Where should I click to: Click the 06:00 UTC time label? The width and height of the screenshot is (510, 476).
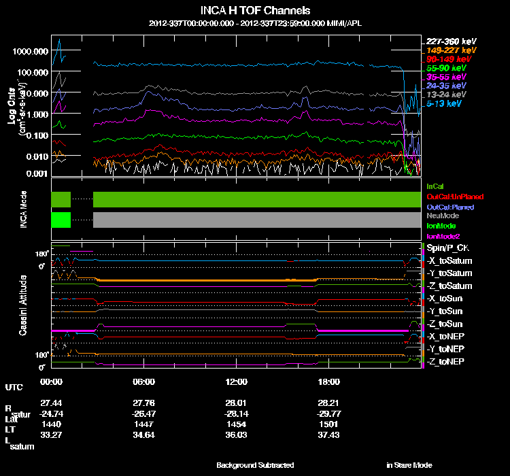pos(145,381)
